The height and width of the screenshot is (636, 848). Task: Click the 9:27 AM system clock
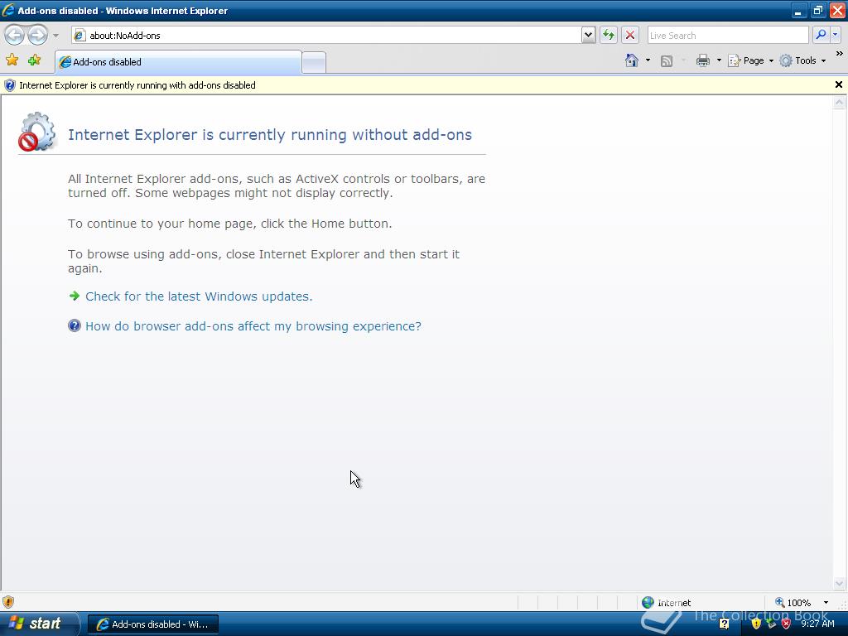817,624
